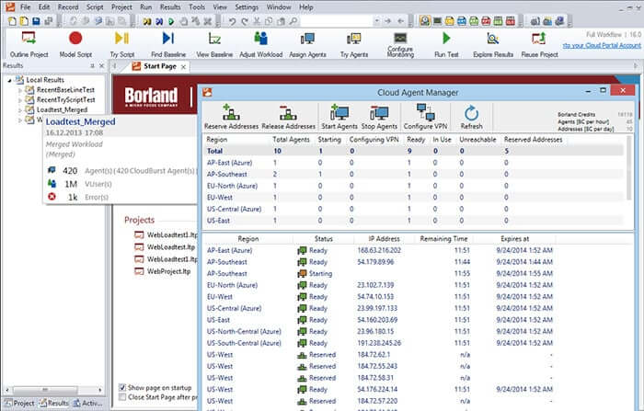Image resolution: width=644 pixels, height=411 pixels.
Task: Click the Outline Project workflow icon
Action: tap(29, 39)
